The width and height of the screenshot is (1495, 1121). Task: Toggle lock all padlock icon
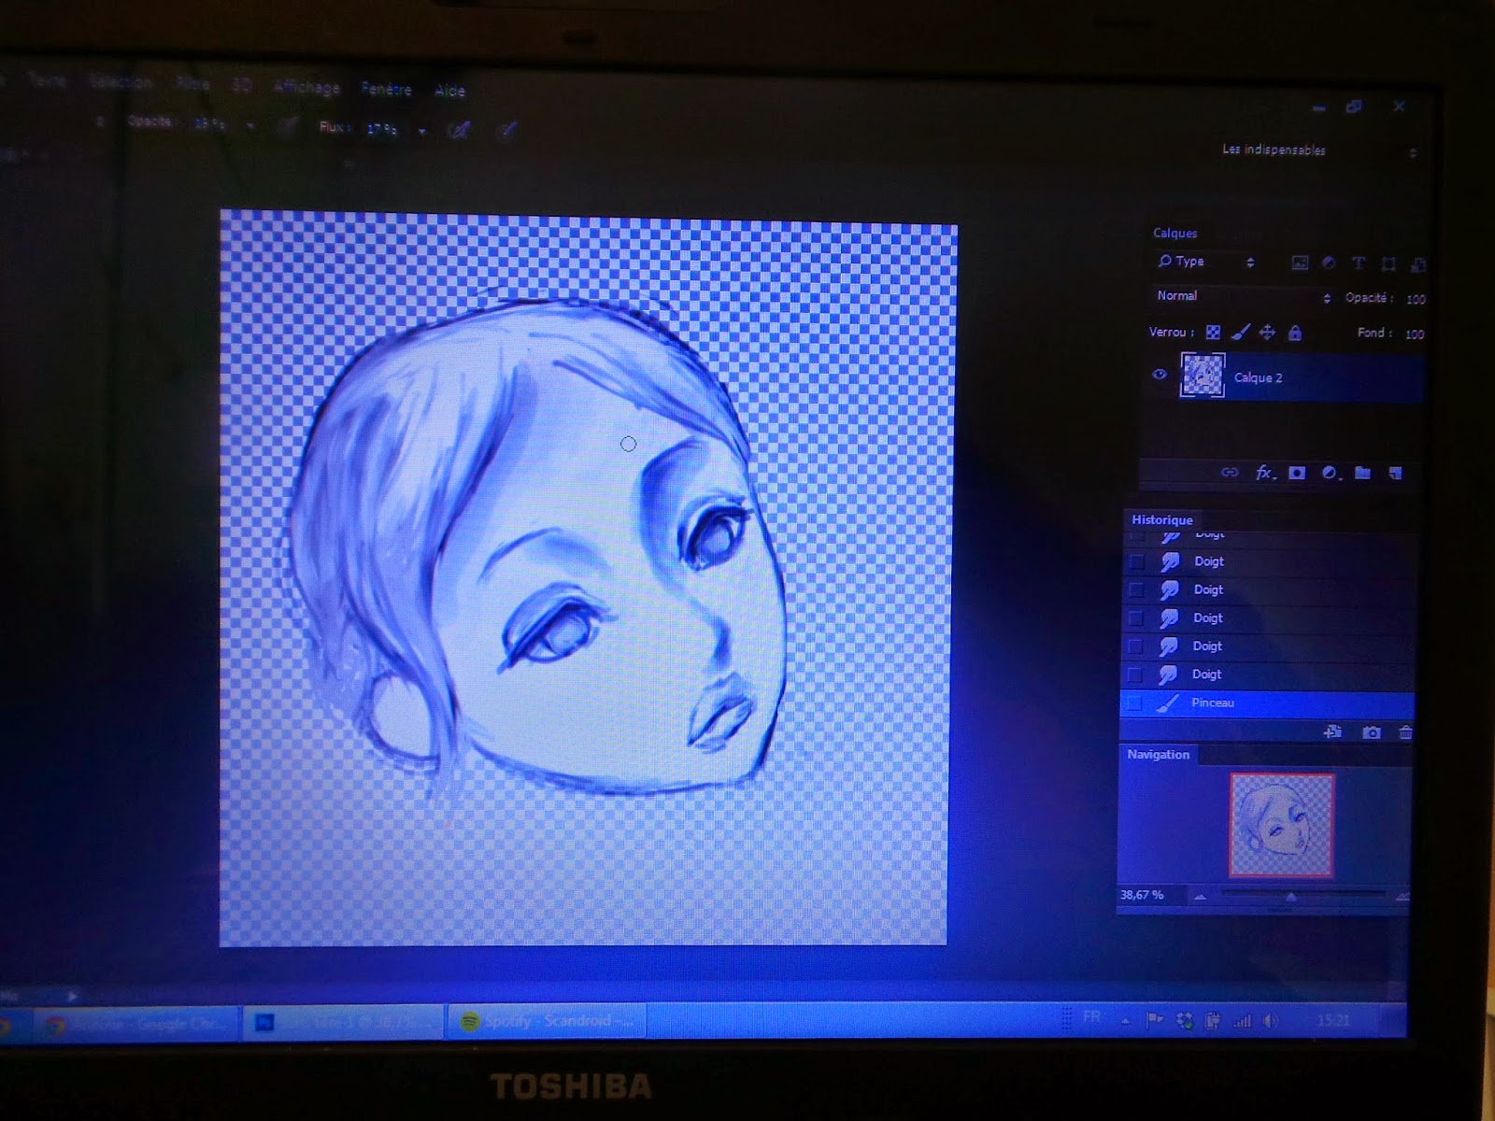(1295, 333)
